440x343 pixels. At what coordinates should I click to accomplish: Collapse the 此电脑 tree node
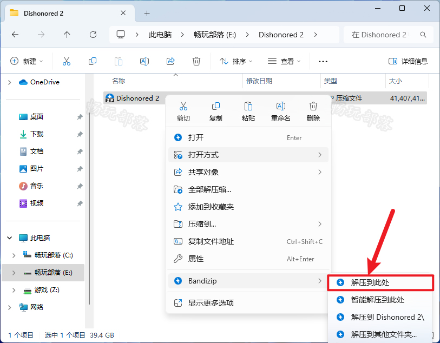point(10,238)
